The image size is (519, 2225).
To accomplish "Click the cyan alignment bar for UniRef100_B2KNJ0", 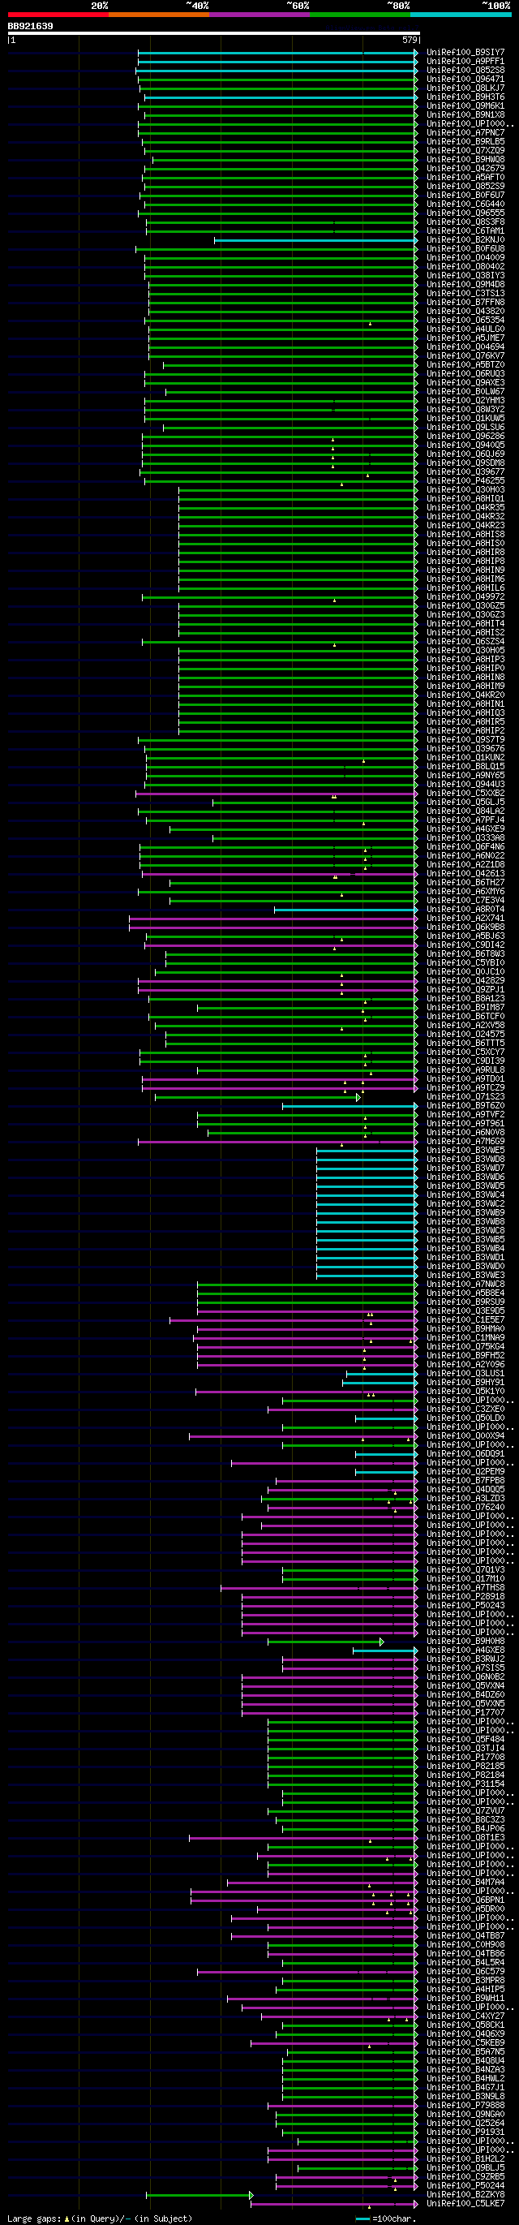I will click(x=316, y=240).
